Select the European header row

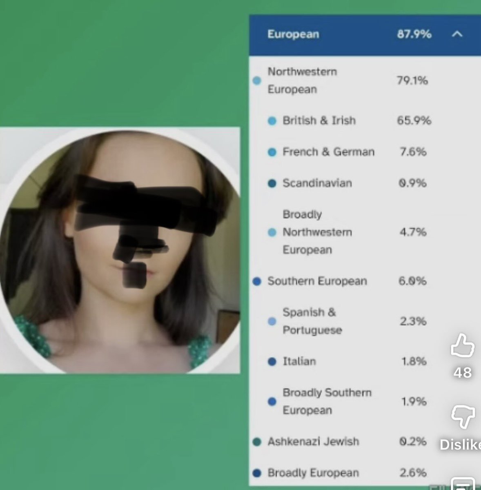[x=365, y=35]
